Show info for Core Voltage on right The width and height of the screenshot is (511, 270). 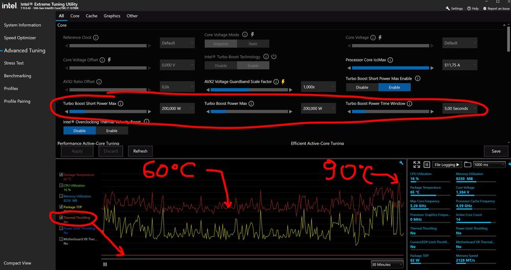pyautogui.click(x=373, y=37)
